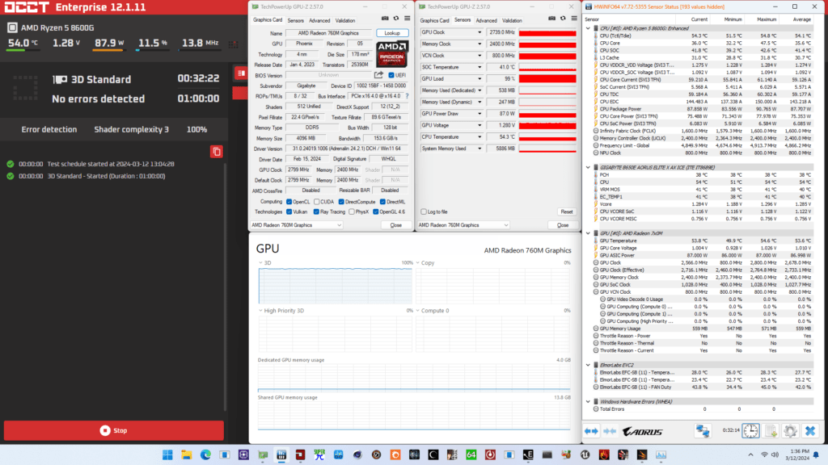Click Bus Interface question mark in GPU-Z
The width and height of the screenshot is (828, 465).
click(x=408, y=96)
